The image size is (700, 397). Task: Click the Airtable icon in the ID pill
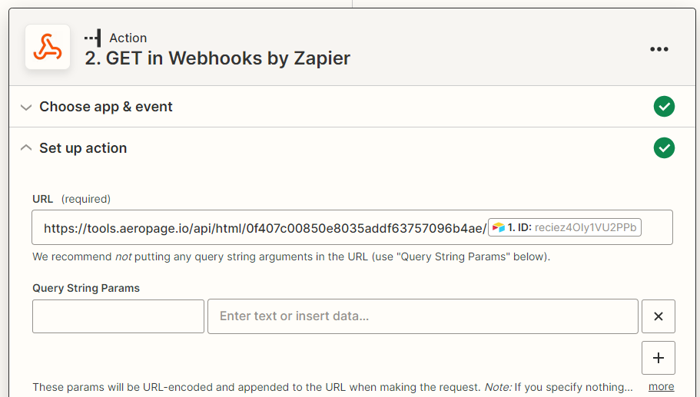click(x=498, y=227)
